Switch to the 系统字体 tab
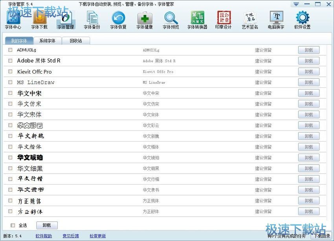Screen dimensions: 334x241 pos(47,41)
